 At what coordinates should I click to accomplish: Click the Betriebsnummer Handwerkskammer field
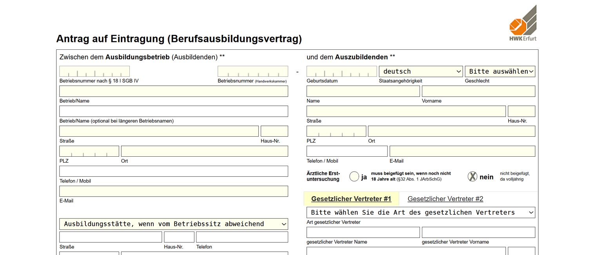tap(253, 71)
